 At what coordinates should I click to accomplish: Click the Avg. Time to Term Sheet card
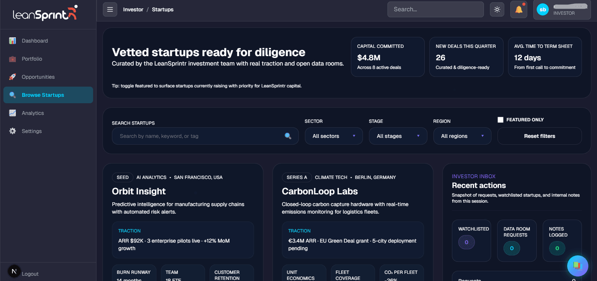545,57
